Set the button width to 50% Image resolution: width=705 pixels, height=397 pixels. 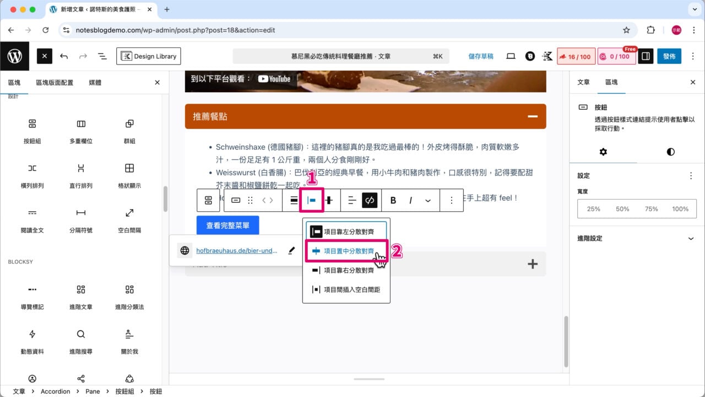[x=622, y=208]
